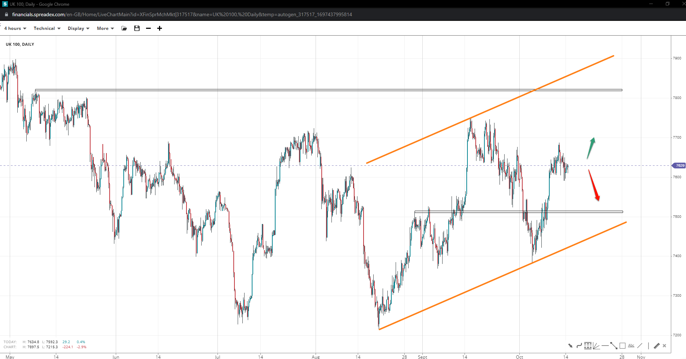
Task: Select the arrow drawing tool
Action: coord(570,346)
